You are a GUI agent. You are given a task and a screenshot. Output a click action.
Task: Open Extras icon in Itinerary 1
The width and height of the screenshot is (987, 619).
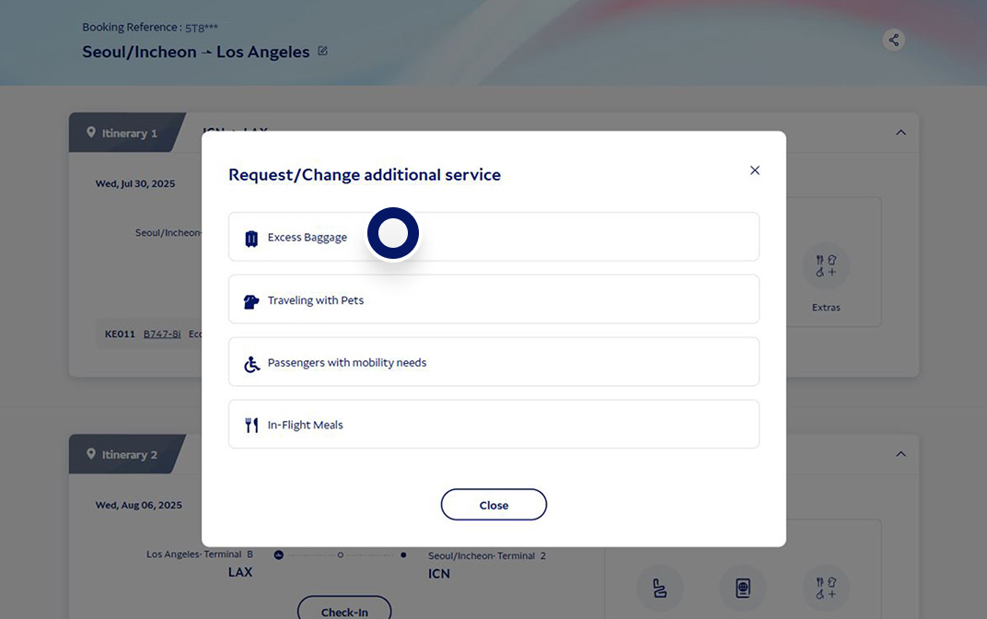click(x=826, y=267)
